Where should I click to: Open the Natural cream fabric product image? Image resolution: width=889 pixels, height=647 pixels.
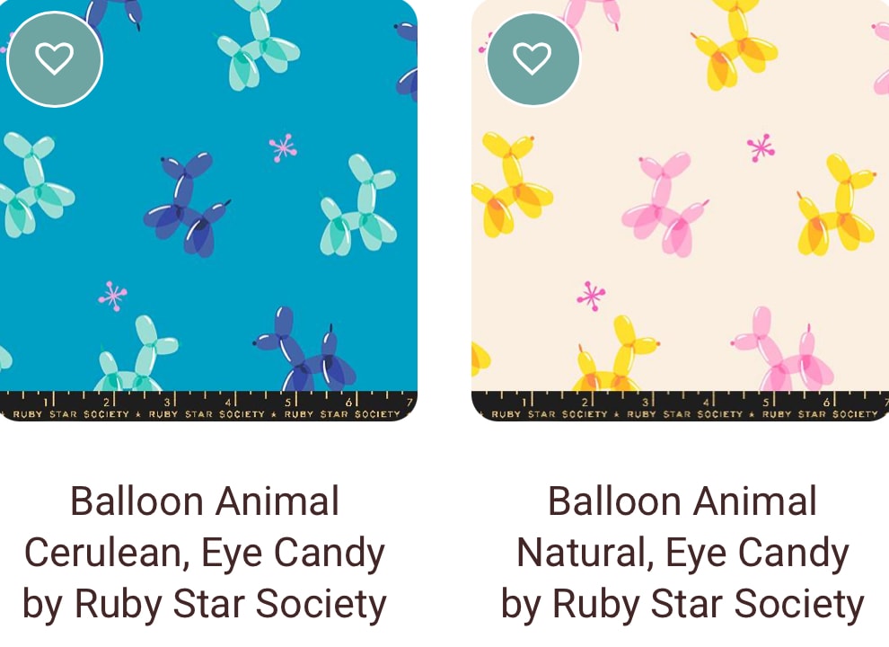681,210
